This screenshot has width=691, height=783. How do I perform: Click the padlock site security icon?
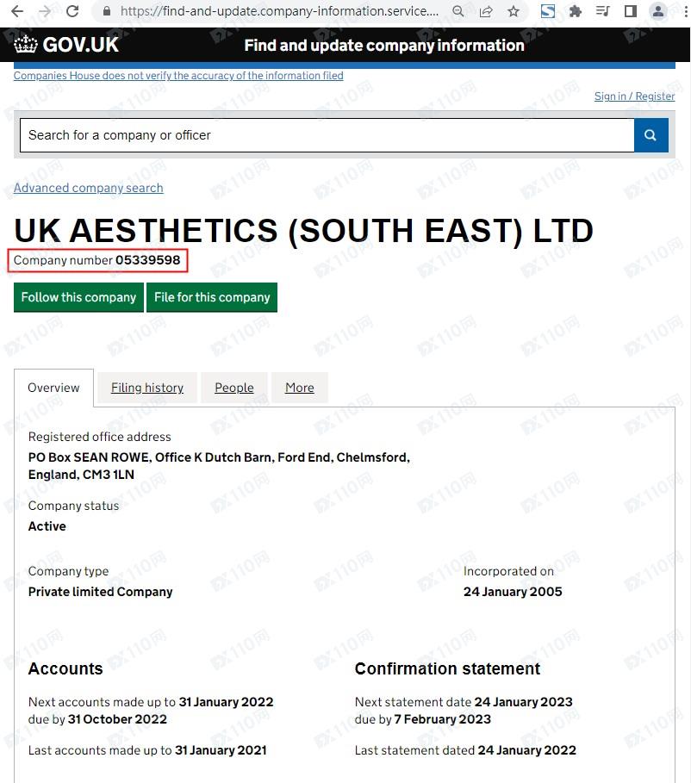[107, 12]
